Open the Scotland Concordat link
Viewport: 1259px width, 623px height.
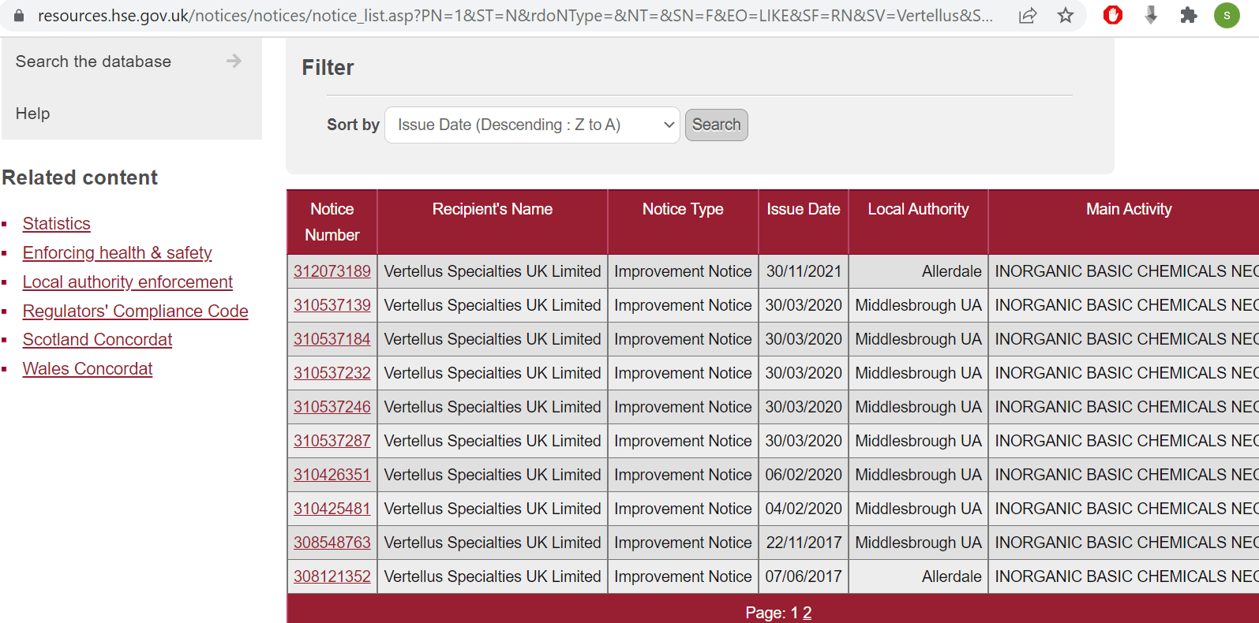tap(98, 340)
